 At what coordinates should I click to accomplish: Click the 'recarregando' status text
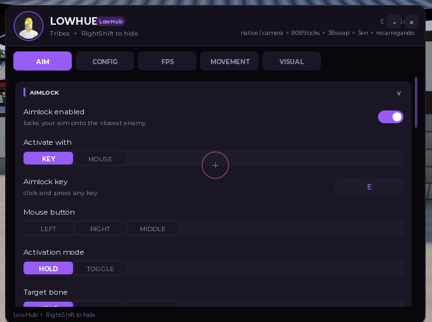coord(395,33)
